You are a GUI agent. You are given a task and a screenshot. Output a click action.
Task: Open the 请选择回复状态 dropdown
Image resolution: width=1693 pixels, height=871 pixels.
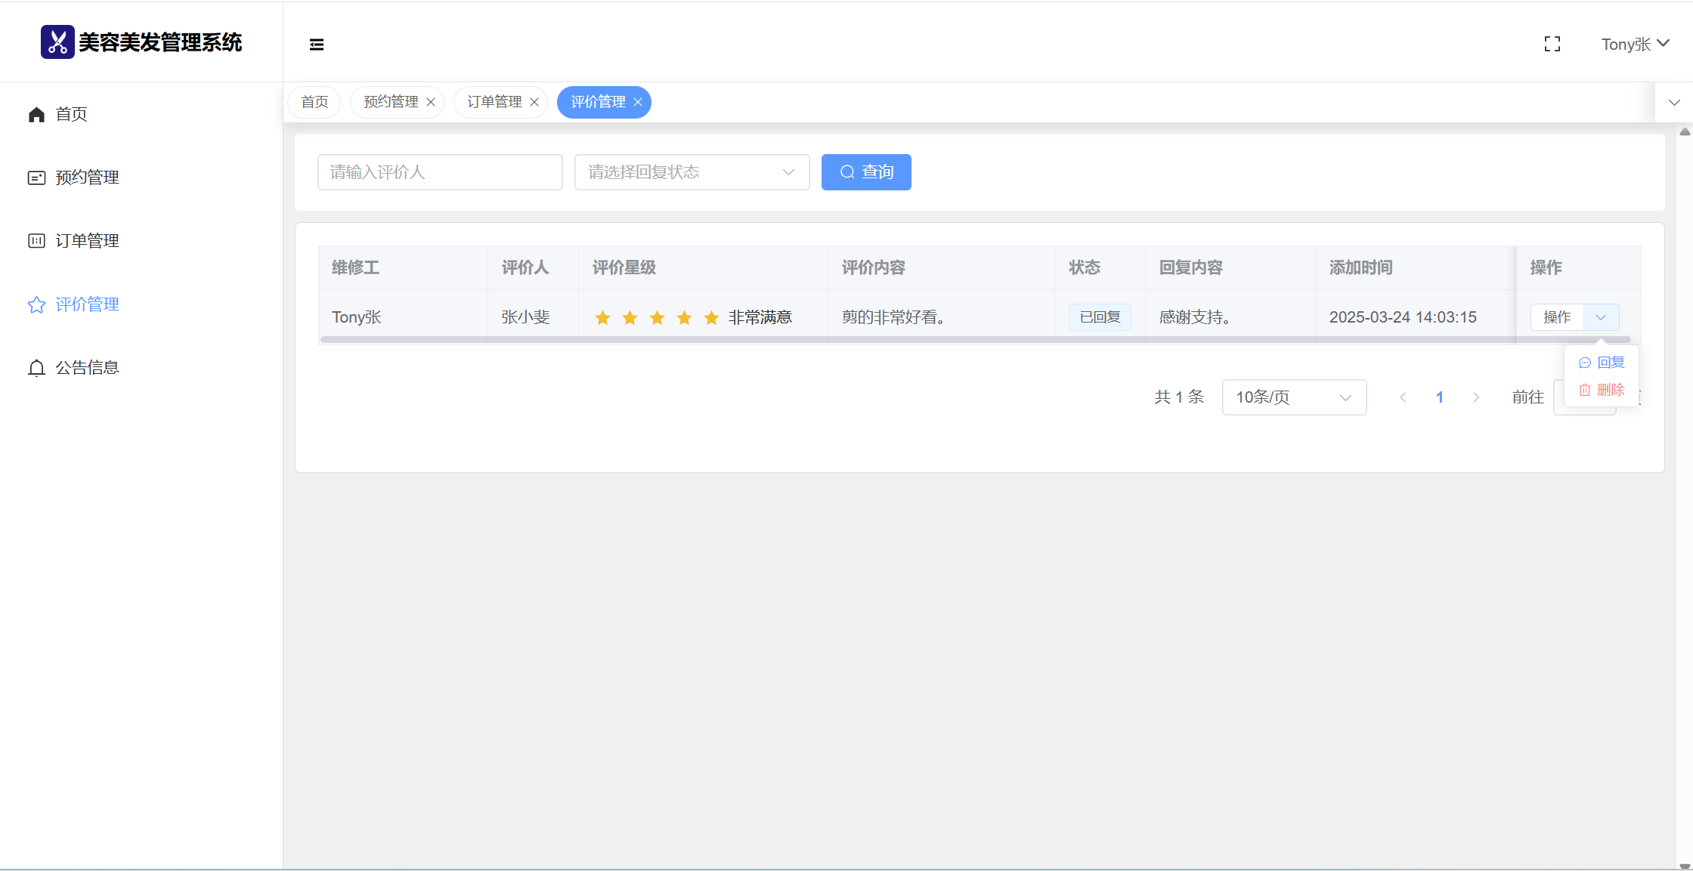point(692,172)
